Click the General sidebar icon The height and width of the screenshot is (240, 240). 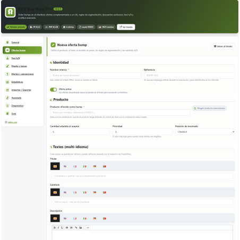click(7, 42)
